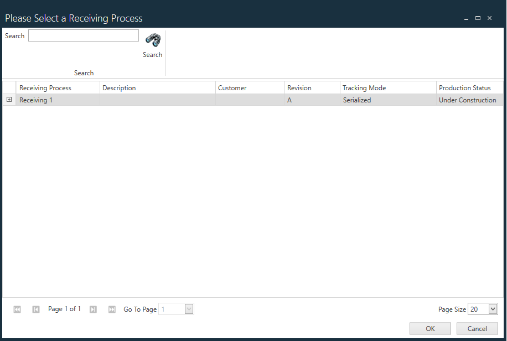The height and width of the screenshot is (341, 507).
Task: Click the previous page arrow icon
Action: (x=35, y=309)
